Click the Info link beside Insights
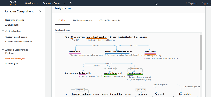This screenshot has height=97, width=211. [69, 9]
